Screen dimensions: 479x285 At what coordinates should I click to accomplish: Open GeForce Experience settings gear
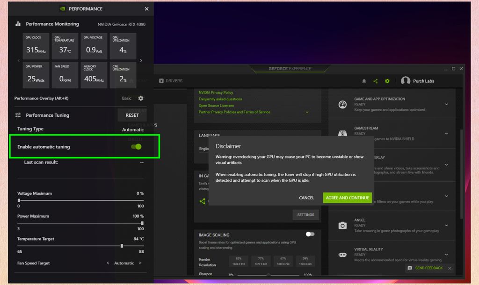[x=387, y=80]
